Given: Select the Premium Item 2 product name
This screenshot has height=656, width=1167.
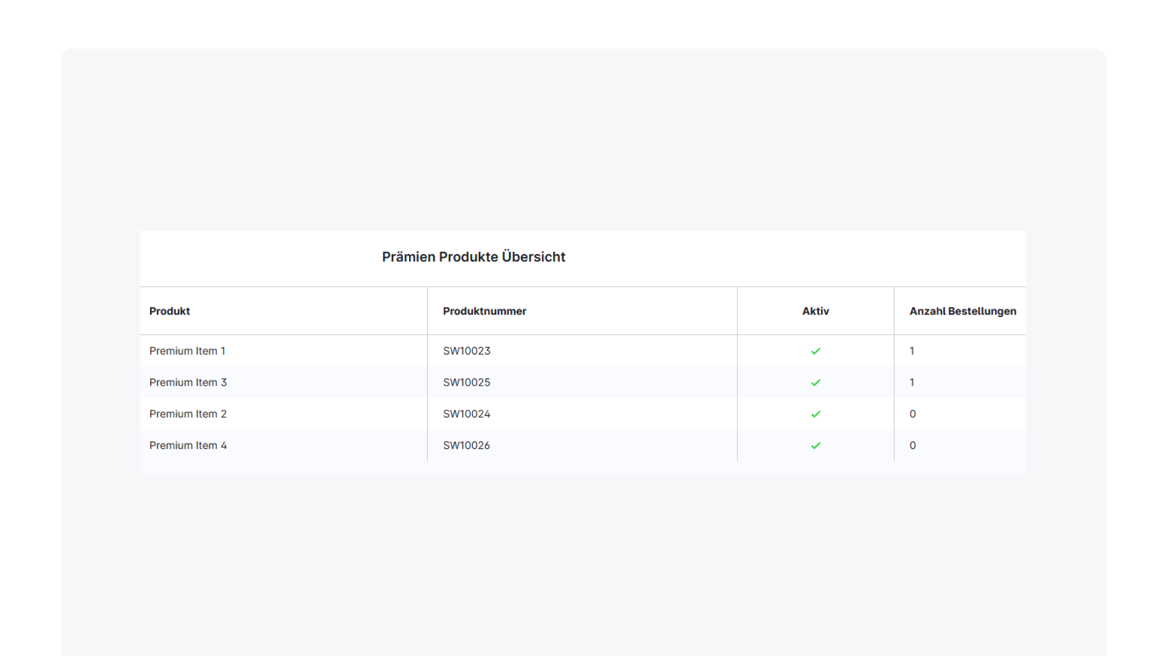Looking at the screenshot, I should [x=188, y=414].
